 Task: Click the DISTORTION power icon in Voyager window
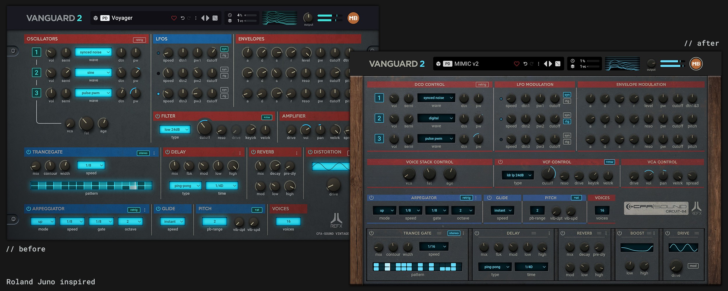coord(310,152)
